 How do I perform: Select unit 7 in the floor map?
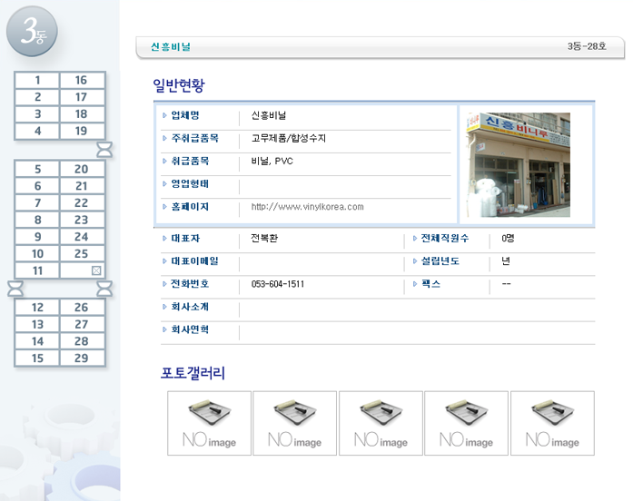[37, 203]
